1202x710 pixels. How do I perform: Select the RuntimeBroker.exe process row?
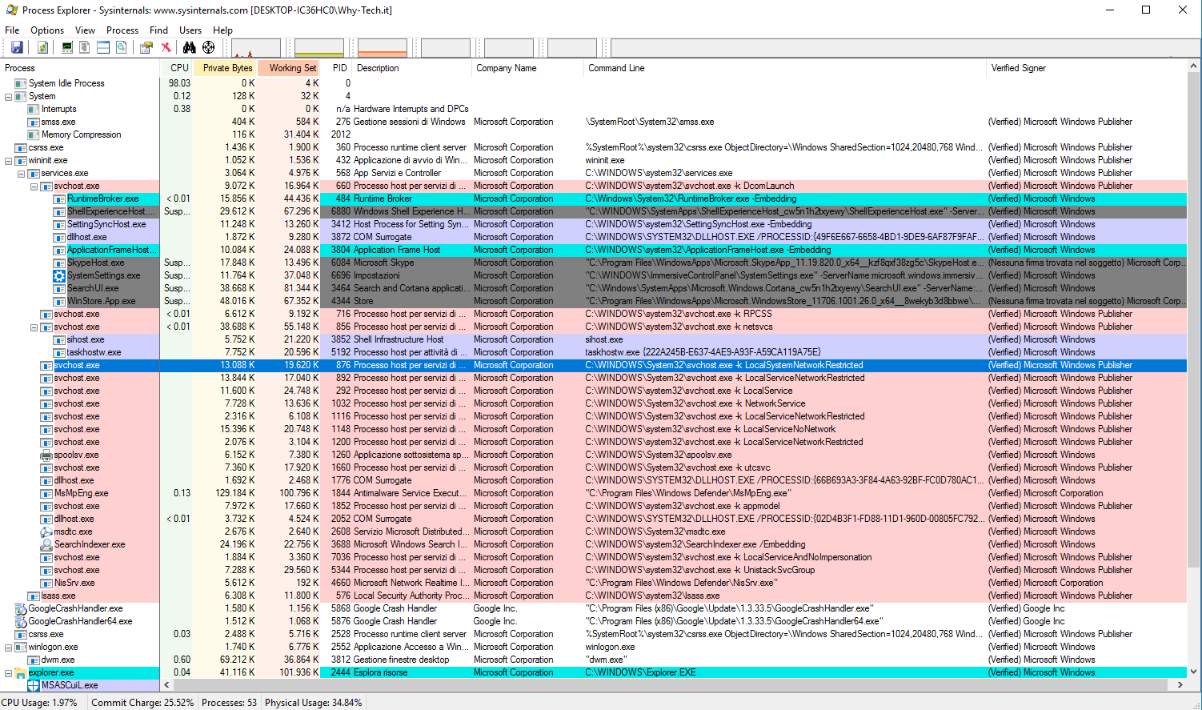pos(594,199)
